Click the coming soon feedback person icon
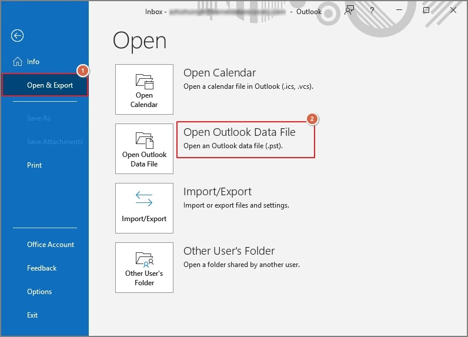The height and width of the screenshot is (337, 468). point(349,11)
